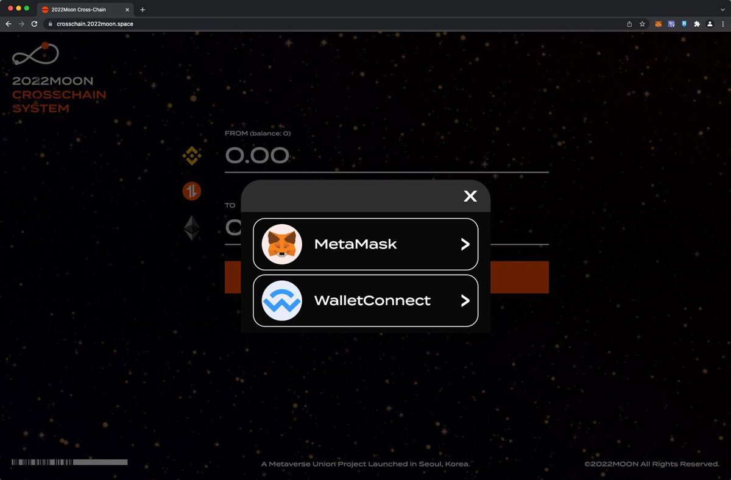Go forward in browser history
Viewport: 731px width, 480px height.
tap(21, 24)
